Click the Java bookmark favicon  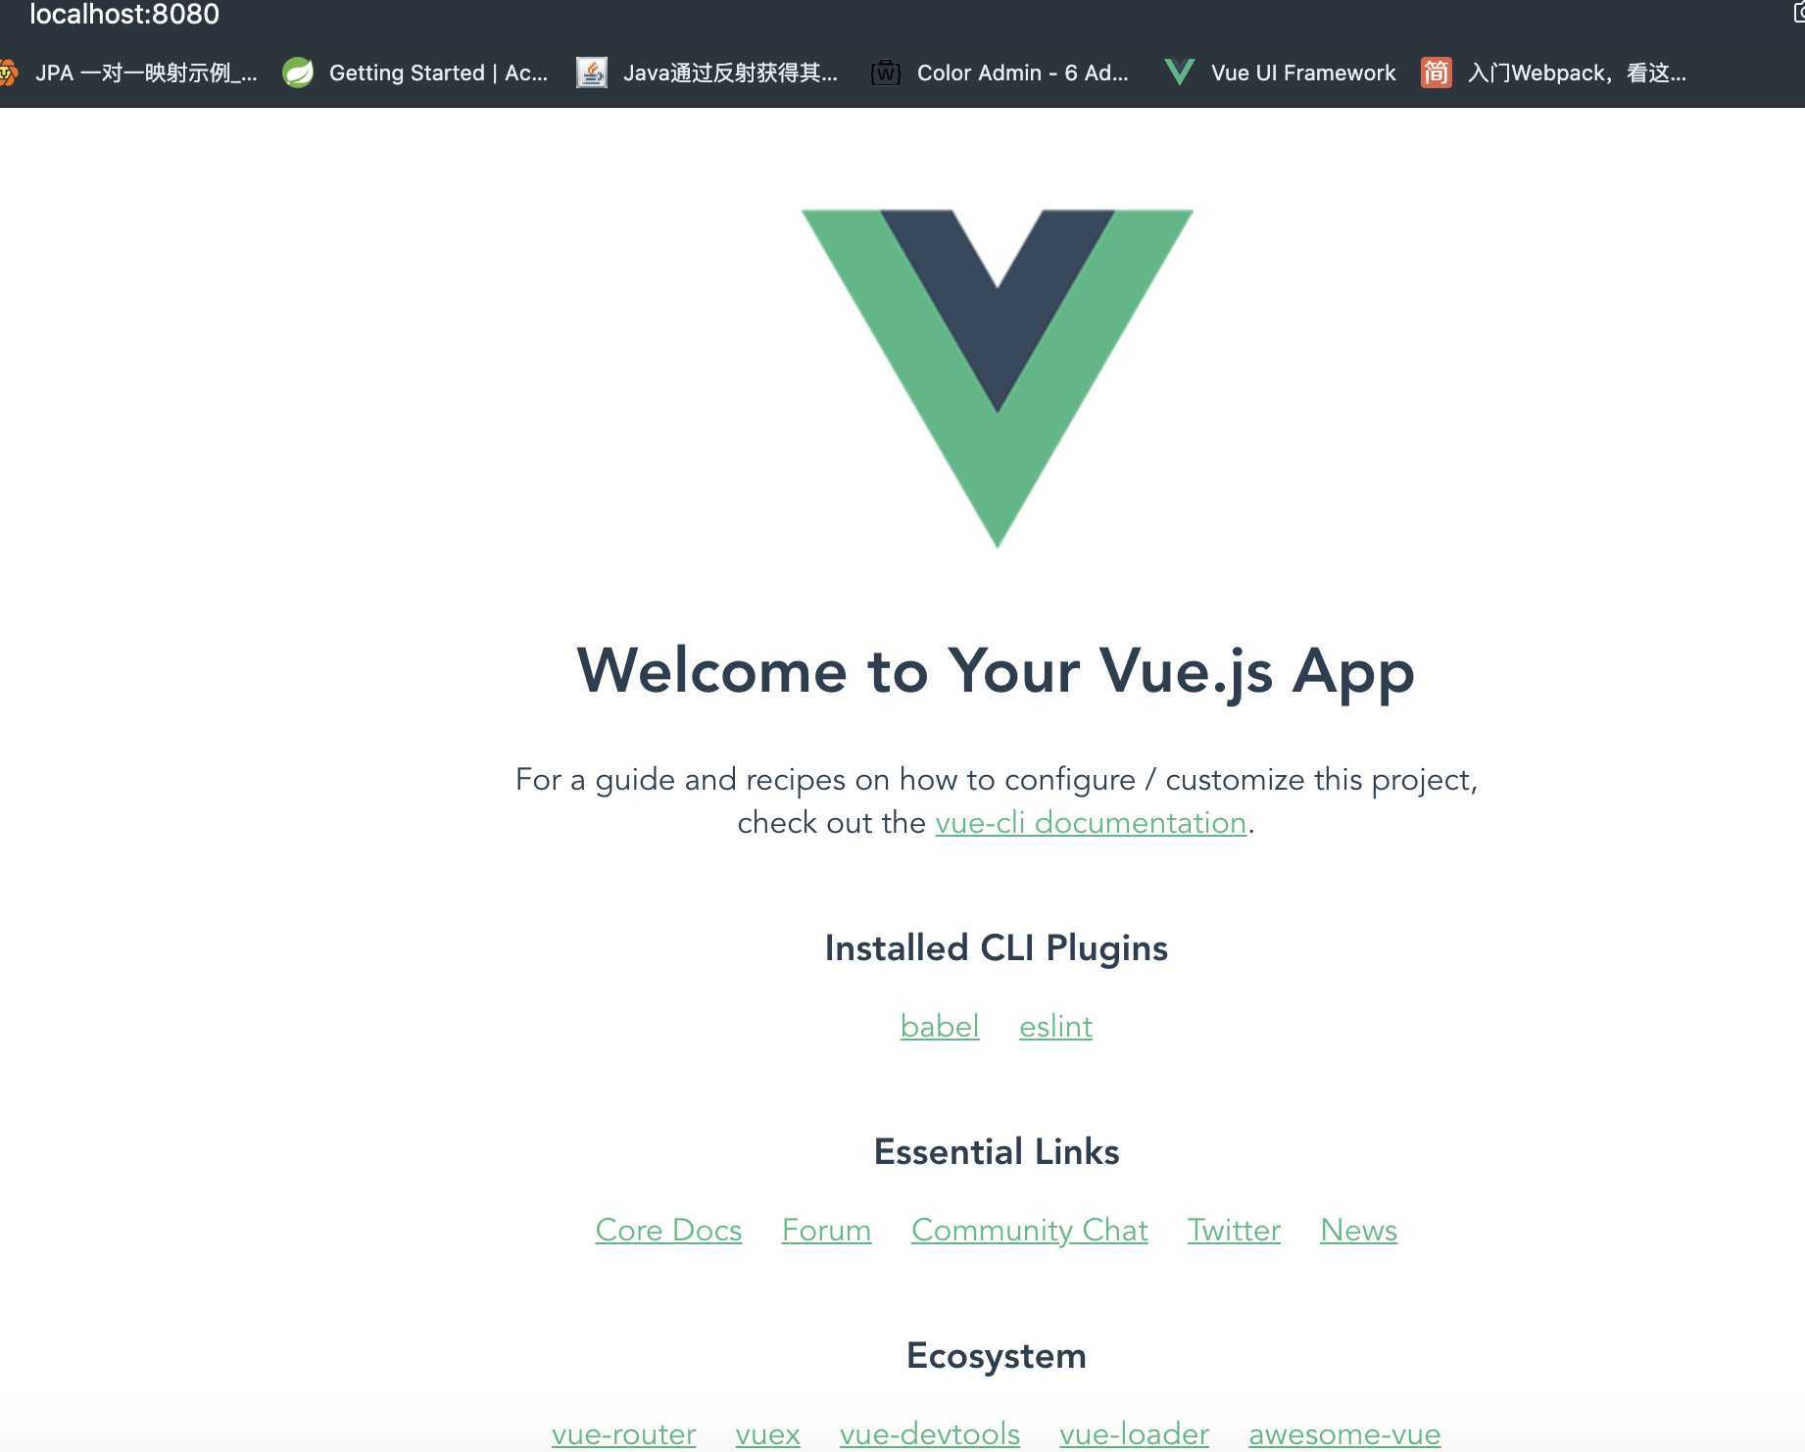coord(592,73)
